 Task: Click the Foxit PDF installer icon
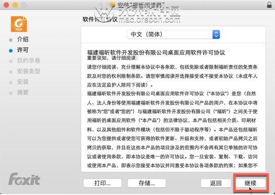[19, 24]
